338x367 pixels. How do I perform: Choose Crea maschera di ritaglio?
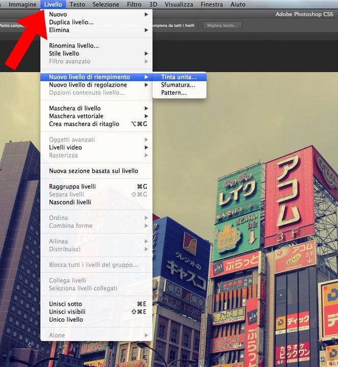[x=96, y=124]
